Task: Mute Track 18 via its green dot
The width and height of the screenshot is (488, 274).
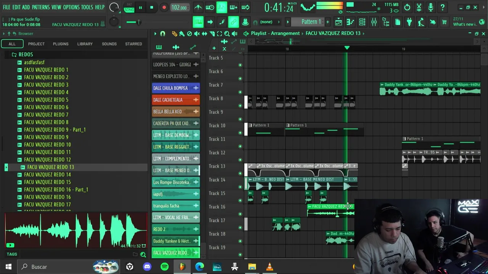Action: [x=240, y=241]
